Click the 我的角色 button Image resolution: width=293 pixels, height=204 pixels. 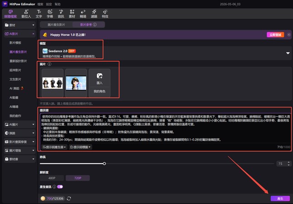coord(100,92)
